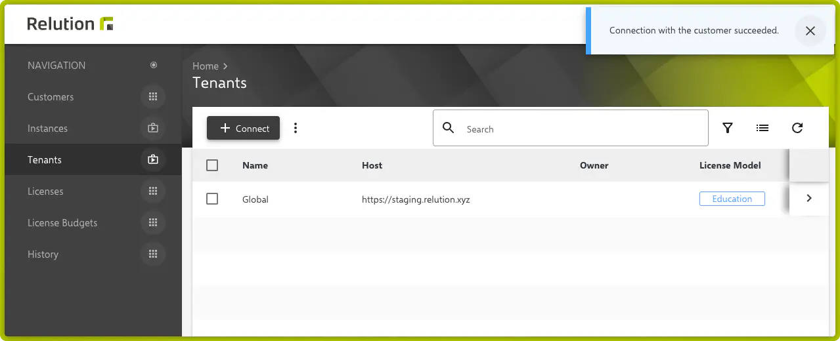Screen dimensions: 840x341
Task: Click the Instances briefcase icon
Action: pyautogui.click(x=153, y=129)
